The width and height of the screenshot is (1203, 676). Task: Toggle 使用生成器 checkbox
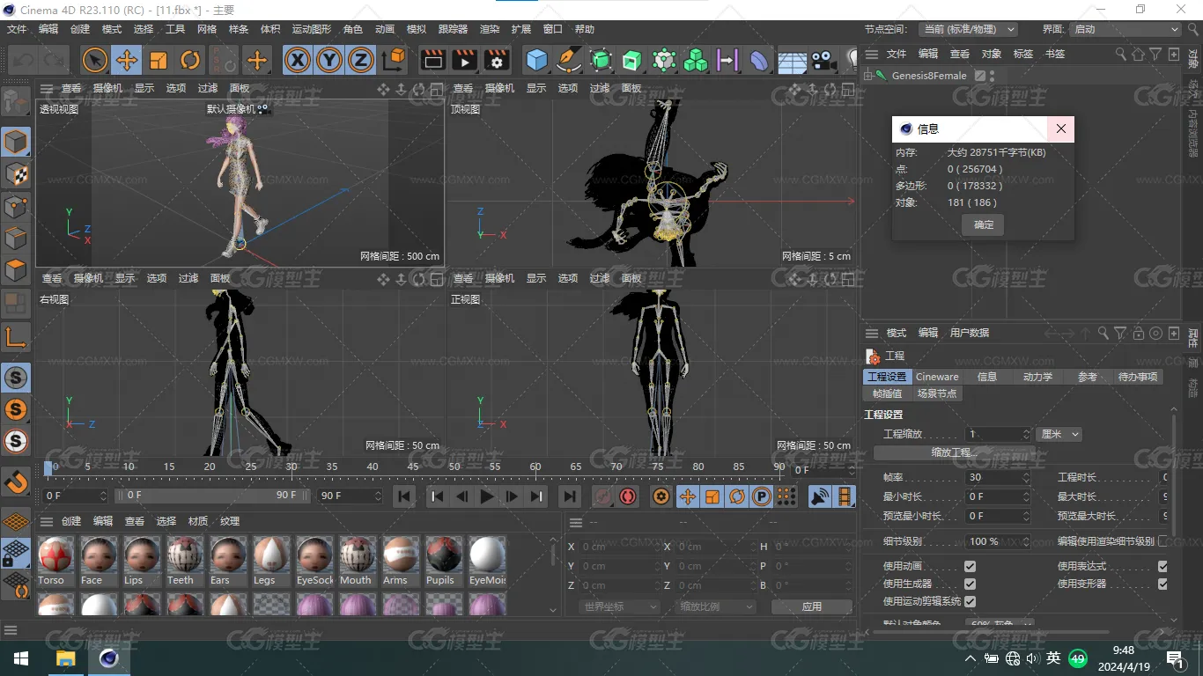click(970, 584)
